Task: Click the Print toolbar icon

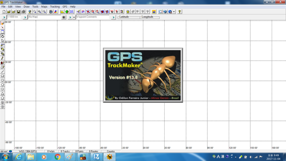Action: [x=23, y=12]
